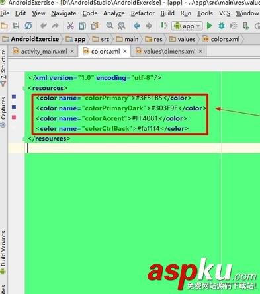Open the Refactor menu
Image resolution: width=260 pixels, height=294 pixels.
143,13
